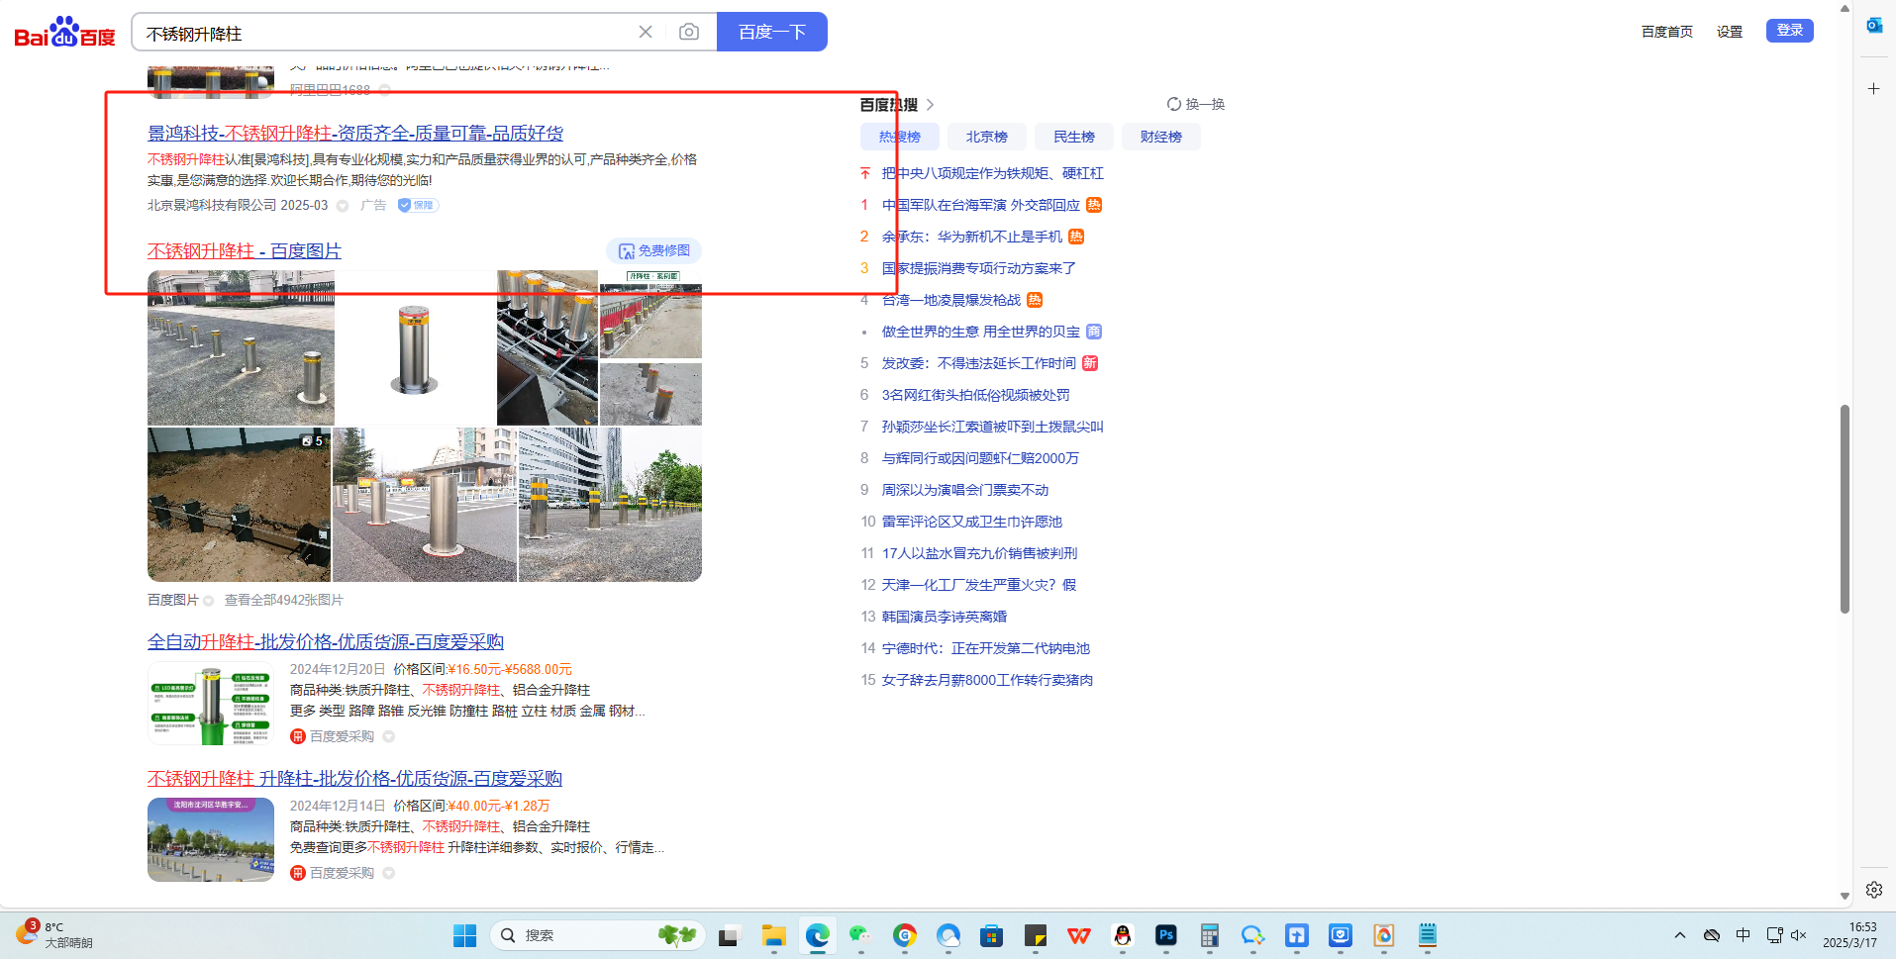Image resolution: width=1896 pixels, height=959 pixels.
Task: Open sidebar settings gear icon
Action: click(1874, 890)
